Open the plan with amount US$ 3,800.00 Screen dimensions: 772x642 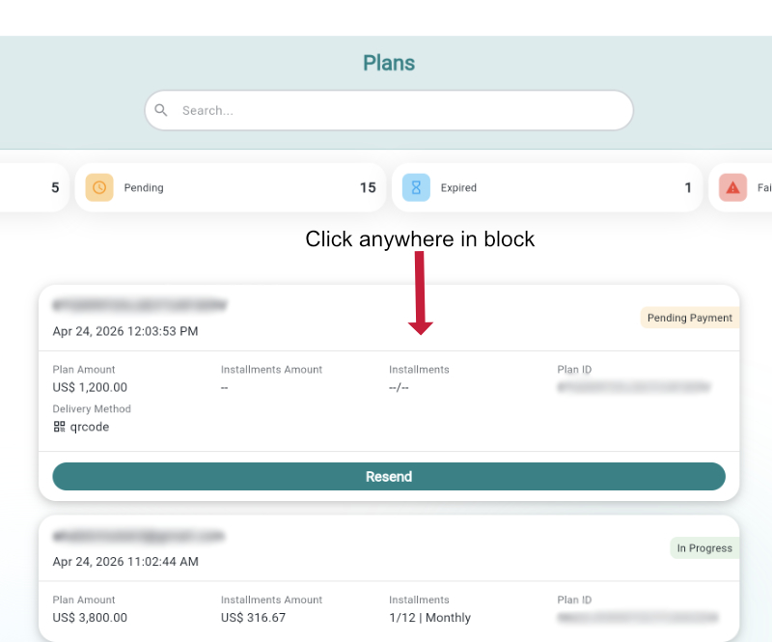click(90, 618)
